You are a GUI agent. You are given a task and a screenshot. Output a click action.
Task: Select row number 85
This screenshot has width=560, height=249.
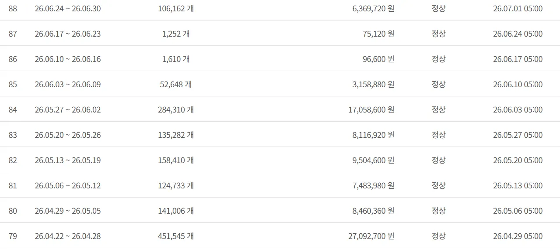point(13,84)
